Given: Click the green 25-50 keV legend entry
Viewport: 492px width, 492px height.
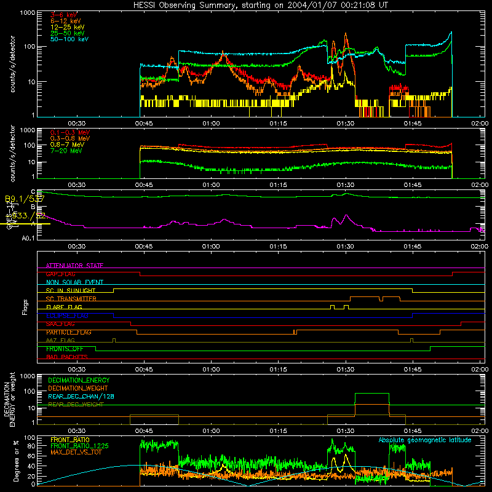Looking at the screenshot, I should pyautogui.click(x=68, y=33).
